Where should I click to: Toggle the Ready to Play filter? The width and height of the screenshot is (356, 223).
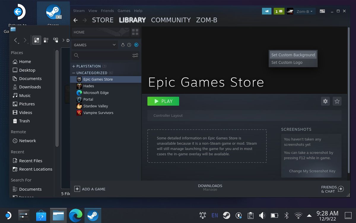(136, 45)
